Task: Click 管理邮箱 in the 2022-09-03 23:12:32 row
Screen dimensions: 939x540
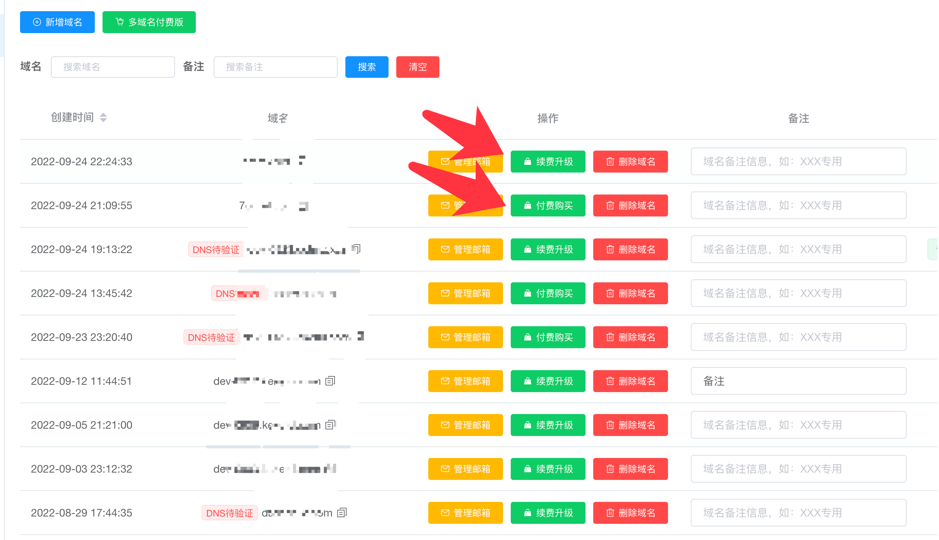Action: pyautogui.click(x=466, y=469)
